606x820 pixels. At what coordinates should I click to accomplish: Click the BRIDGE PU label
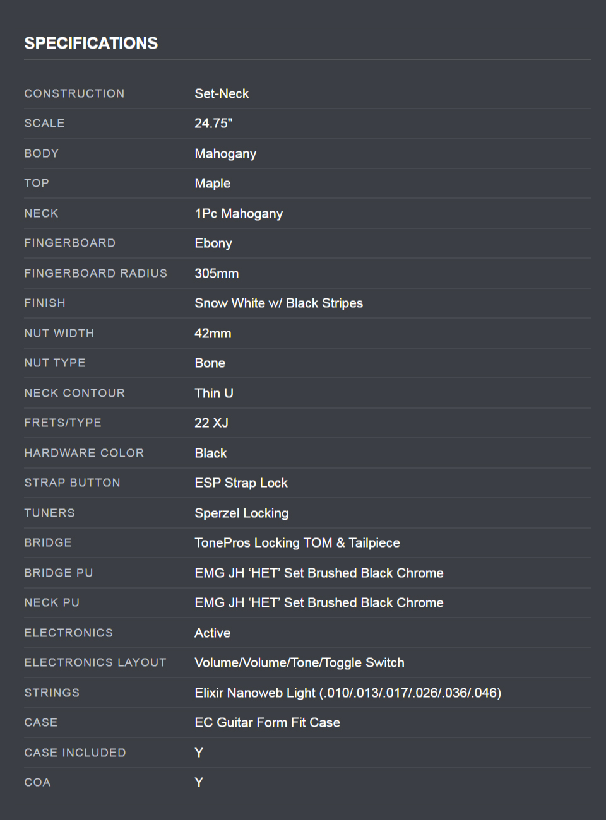click(x=59, y=573)
